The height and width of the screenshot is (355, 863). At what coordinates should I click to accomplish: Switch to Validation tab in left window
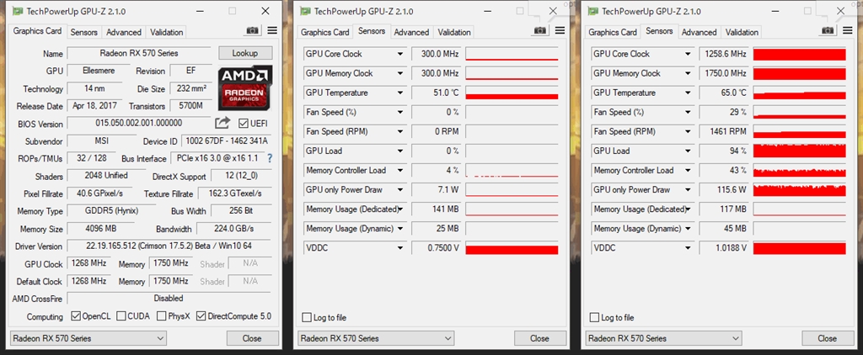coord(166,32)
